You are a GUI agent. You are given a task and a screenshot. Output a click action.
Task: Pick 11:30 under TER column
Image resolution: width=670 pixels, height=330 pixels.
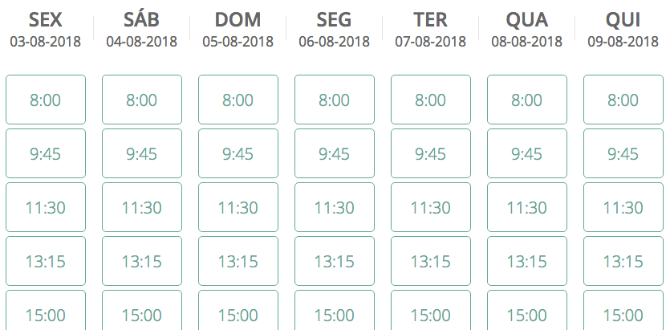431,207
